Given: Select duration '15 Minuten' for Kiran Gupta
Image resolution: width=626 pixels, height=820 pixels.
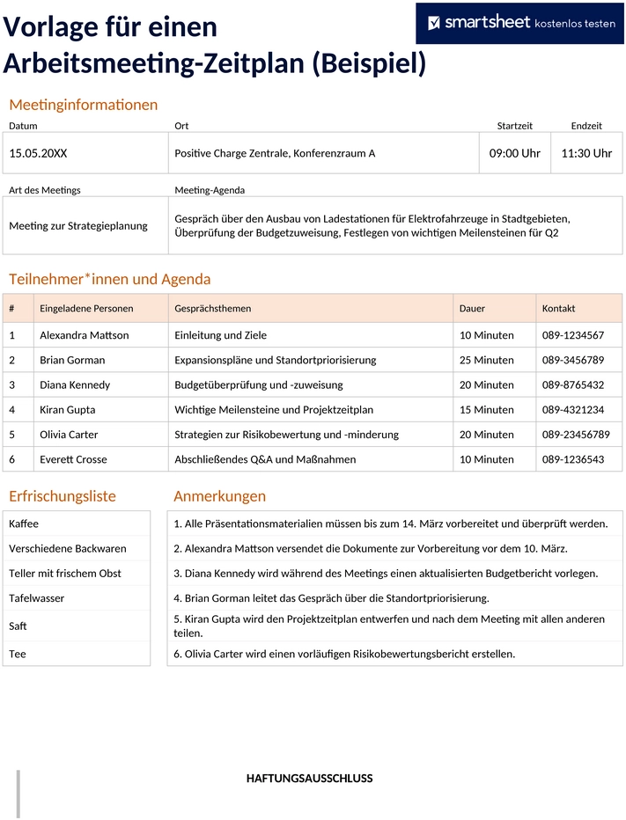Looking at the screenshot, I should (487, 409).
